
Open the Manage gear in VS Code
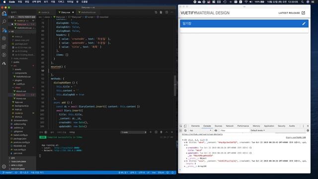(4, 167)
